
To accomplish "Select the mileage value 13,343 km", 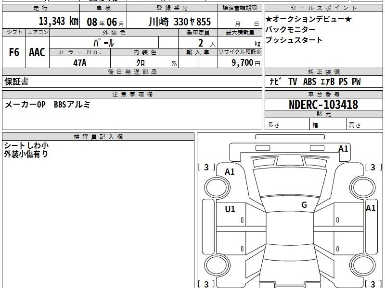I will click(x=58, y=21).
